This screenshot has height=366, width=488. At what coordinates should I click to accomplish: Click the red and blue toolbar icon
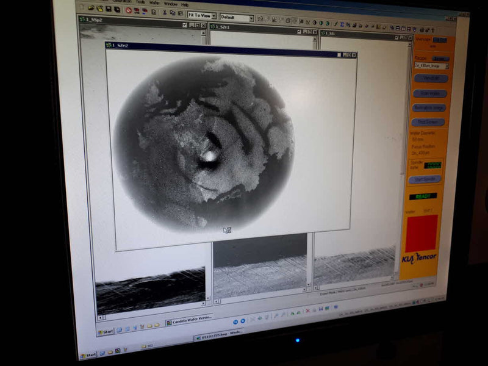145,11
